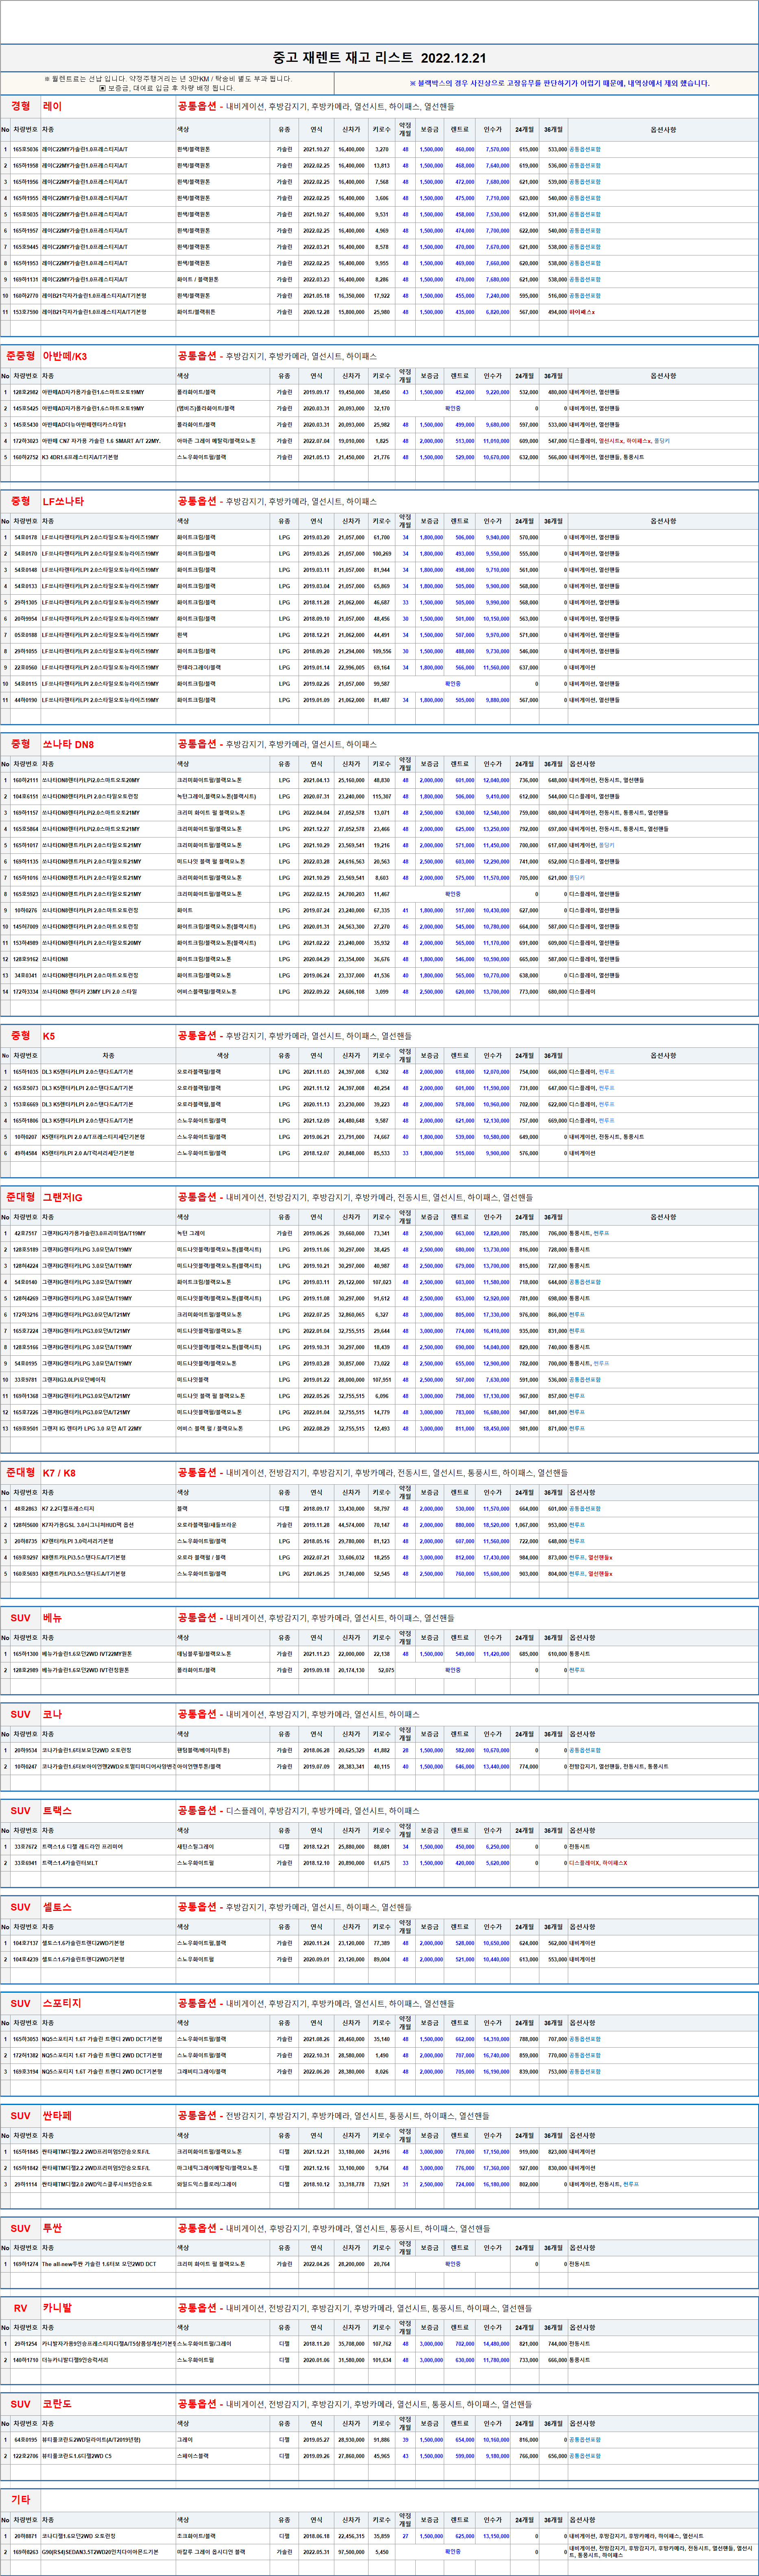Screen dimensions: 759x2576
Task: Select the "싼타페" section heading
Action: tap(57, 2116)
